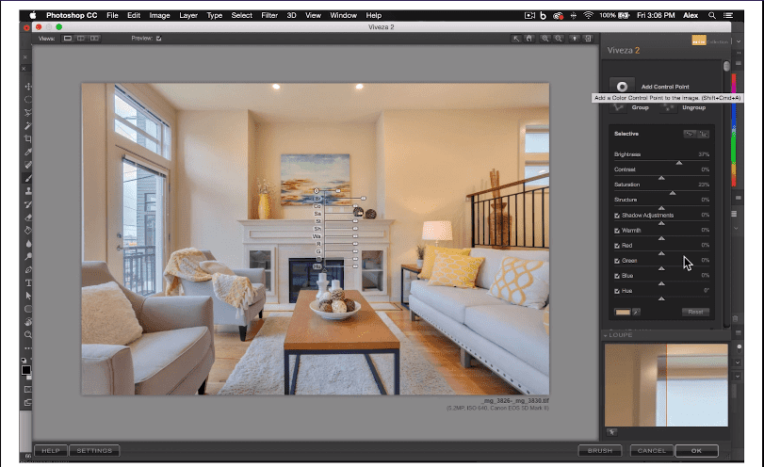
Task: Open the Filter menu
Action: (x=269, y=16)
